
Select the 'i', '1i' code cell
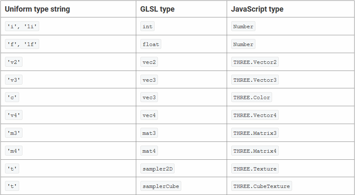[x=22, y=27]
